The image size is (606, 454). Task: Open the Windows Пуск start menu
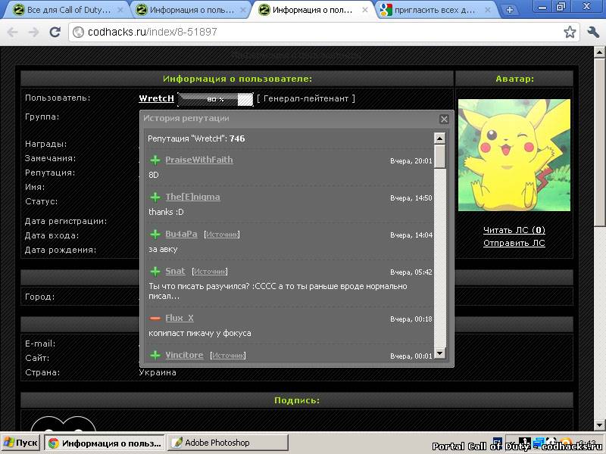click(x=20, y=443)
